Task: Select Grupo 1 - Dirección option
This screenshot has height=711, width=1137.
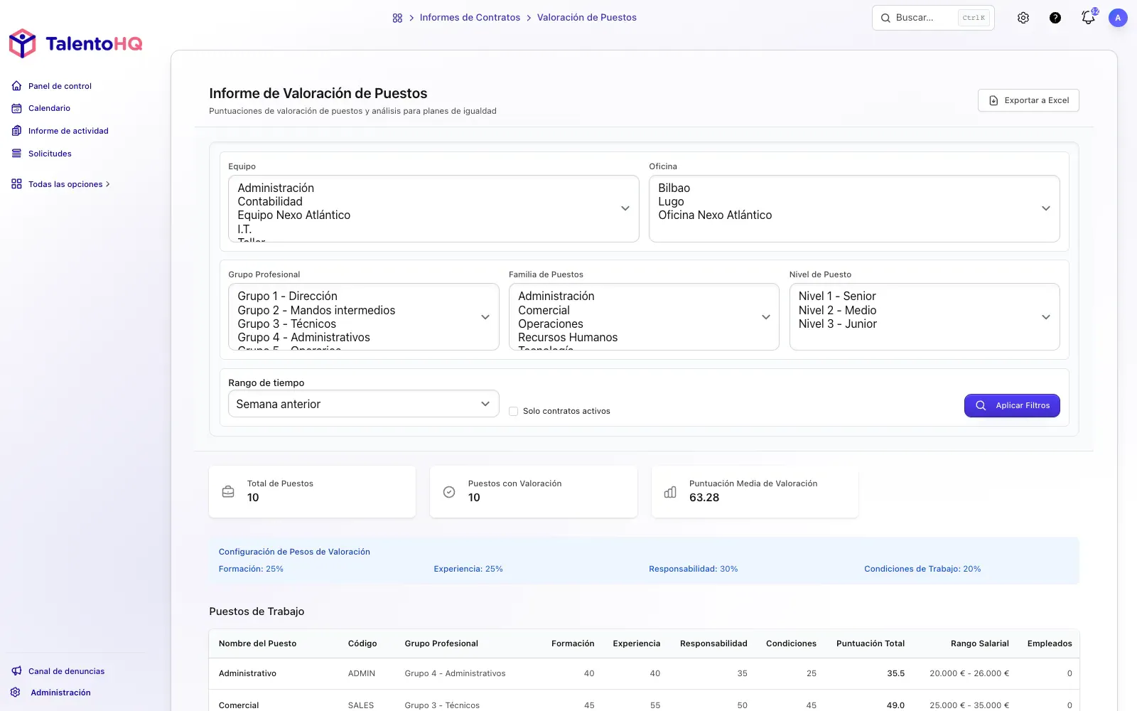Action: 287,296
